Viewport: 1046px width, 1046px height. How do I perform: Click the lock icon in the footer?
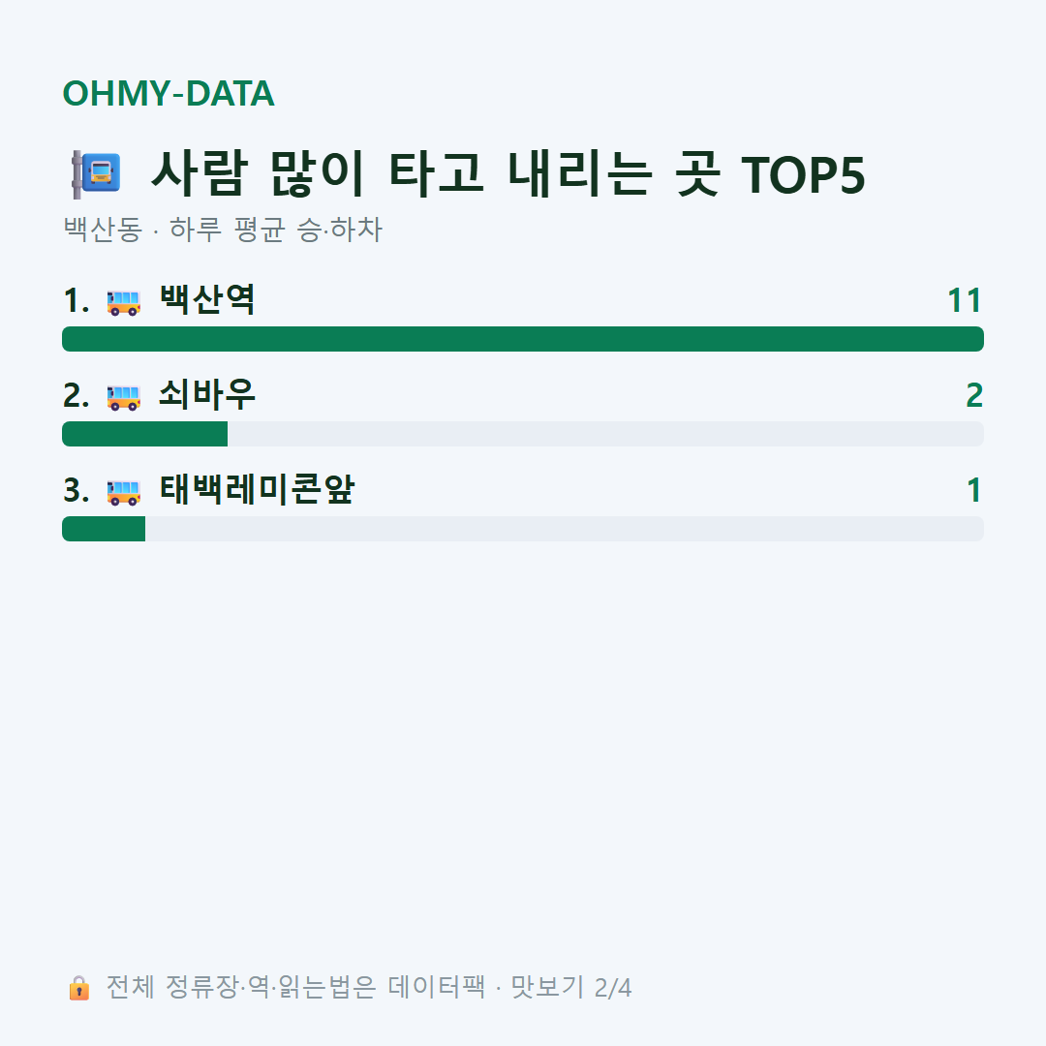pyautogui.click(x=78, y=988)
